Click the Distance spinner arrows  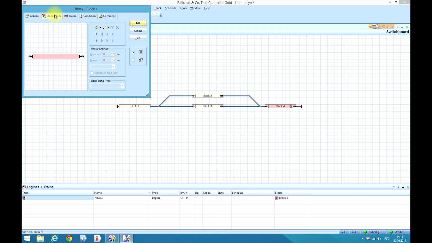point(113,54)
